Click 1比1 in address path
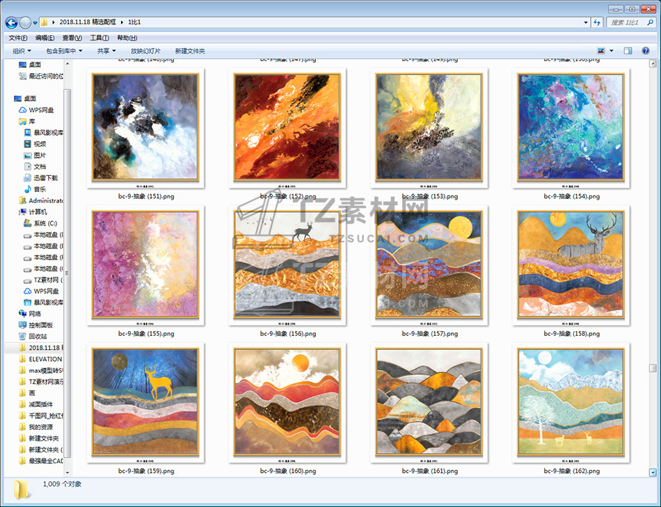Viewport: 661px width, 507px height. (134, 22)
